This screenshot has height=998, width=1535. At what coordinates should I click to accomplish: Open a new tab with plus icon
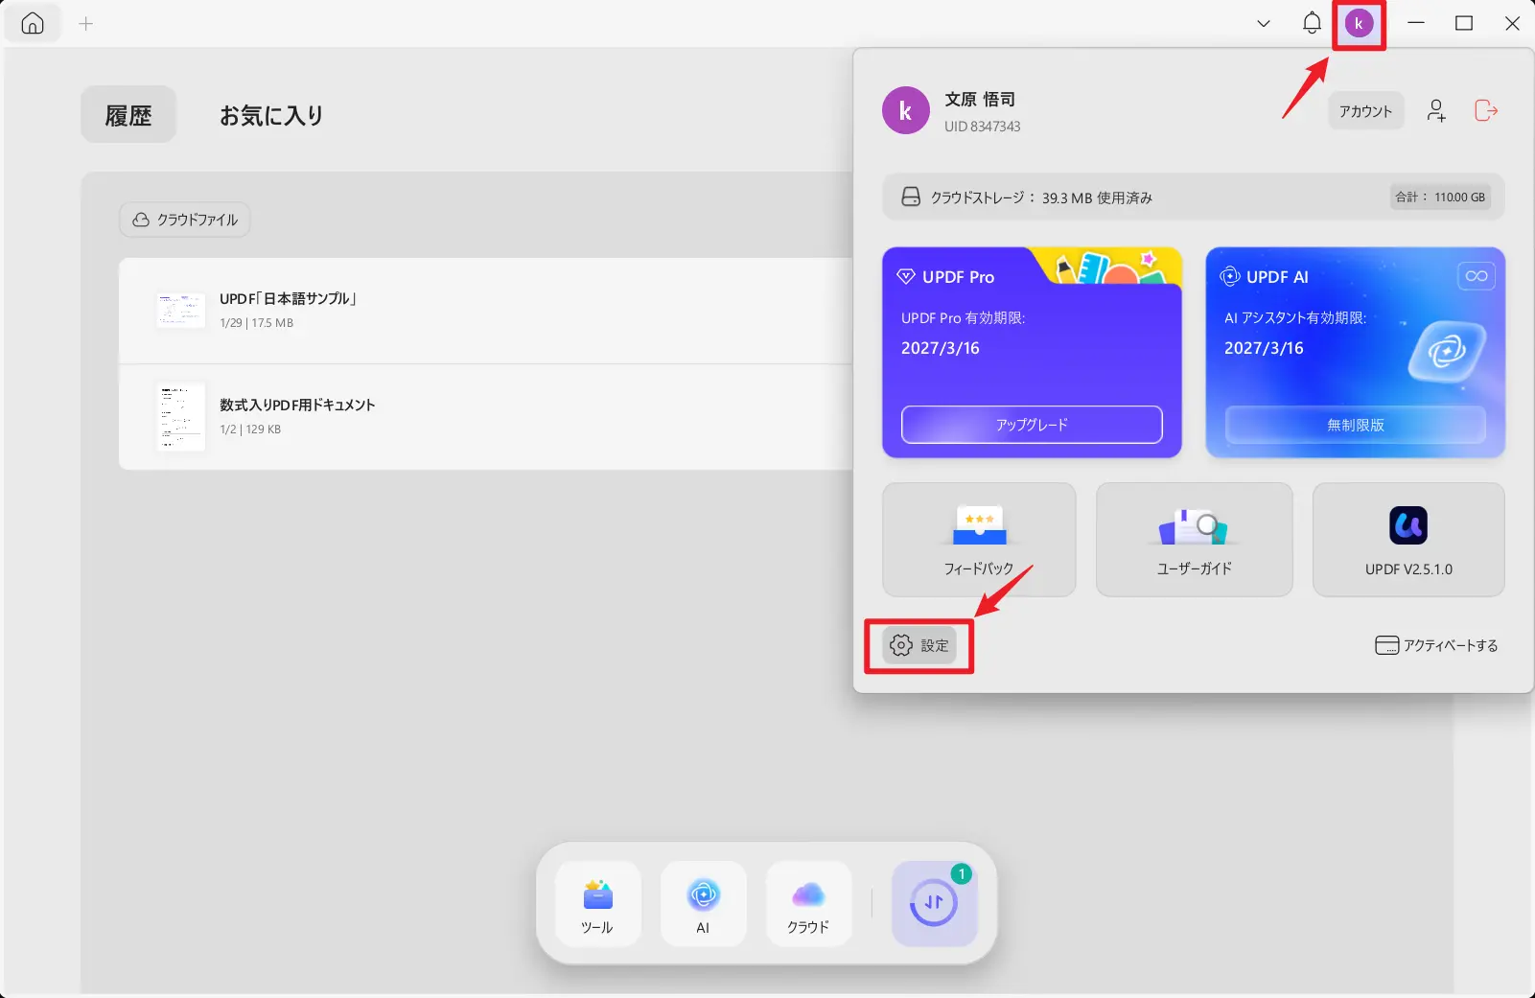86,24
